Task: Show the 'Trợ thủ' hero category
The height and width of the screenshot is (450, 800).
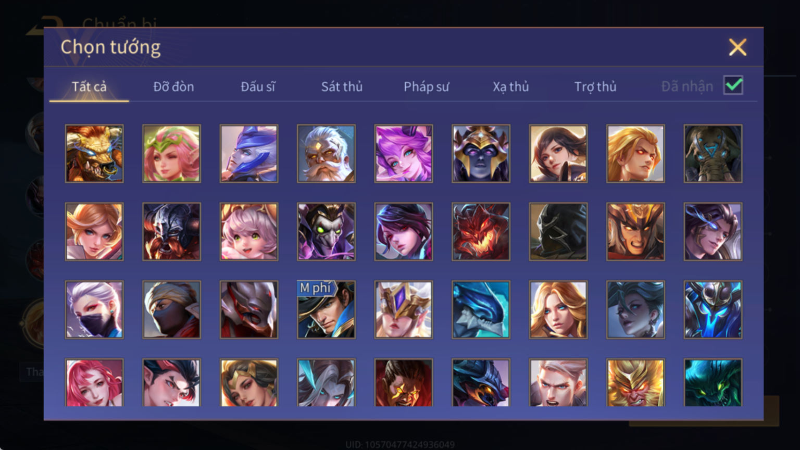Action: pyautogui.click(x=595, y=86)
